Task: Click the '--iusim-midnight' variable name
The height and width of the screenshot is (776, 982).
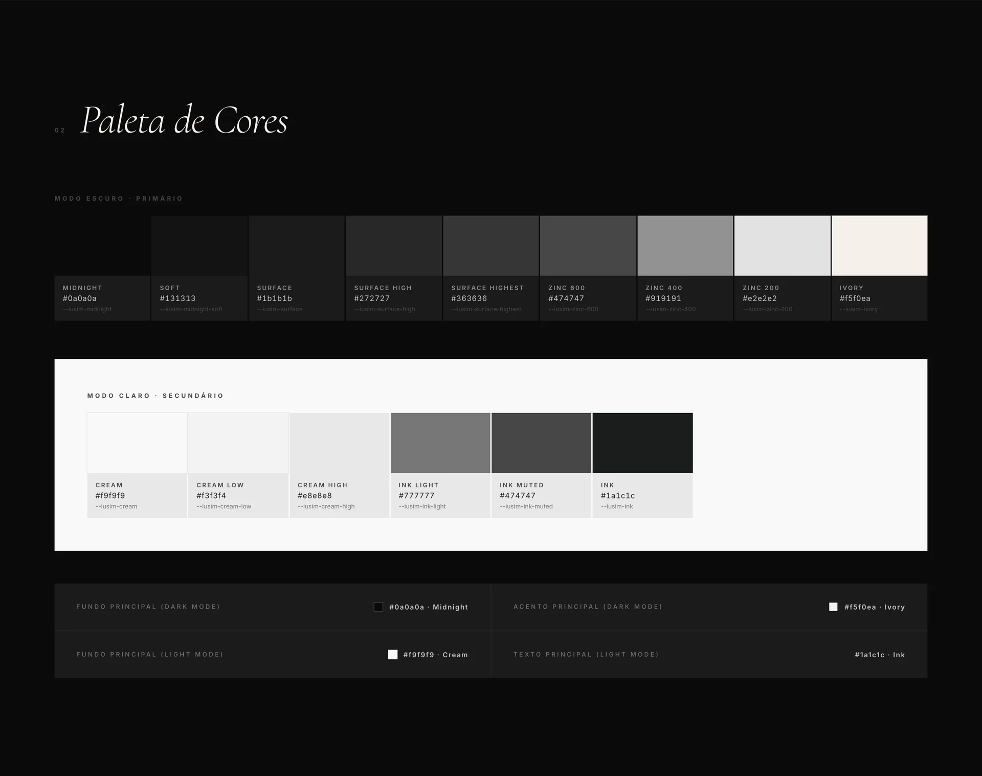Action: [87, 309]
